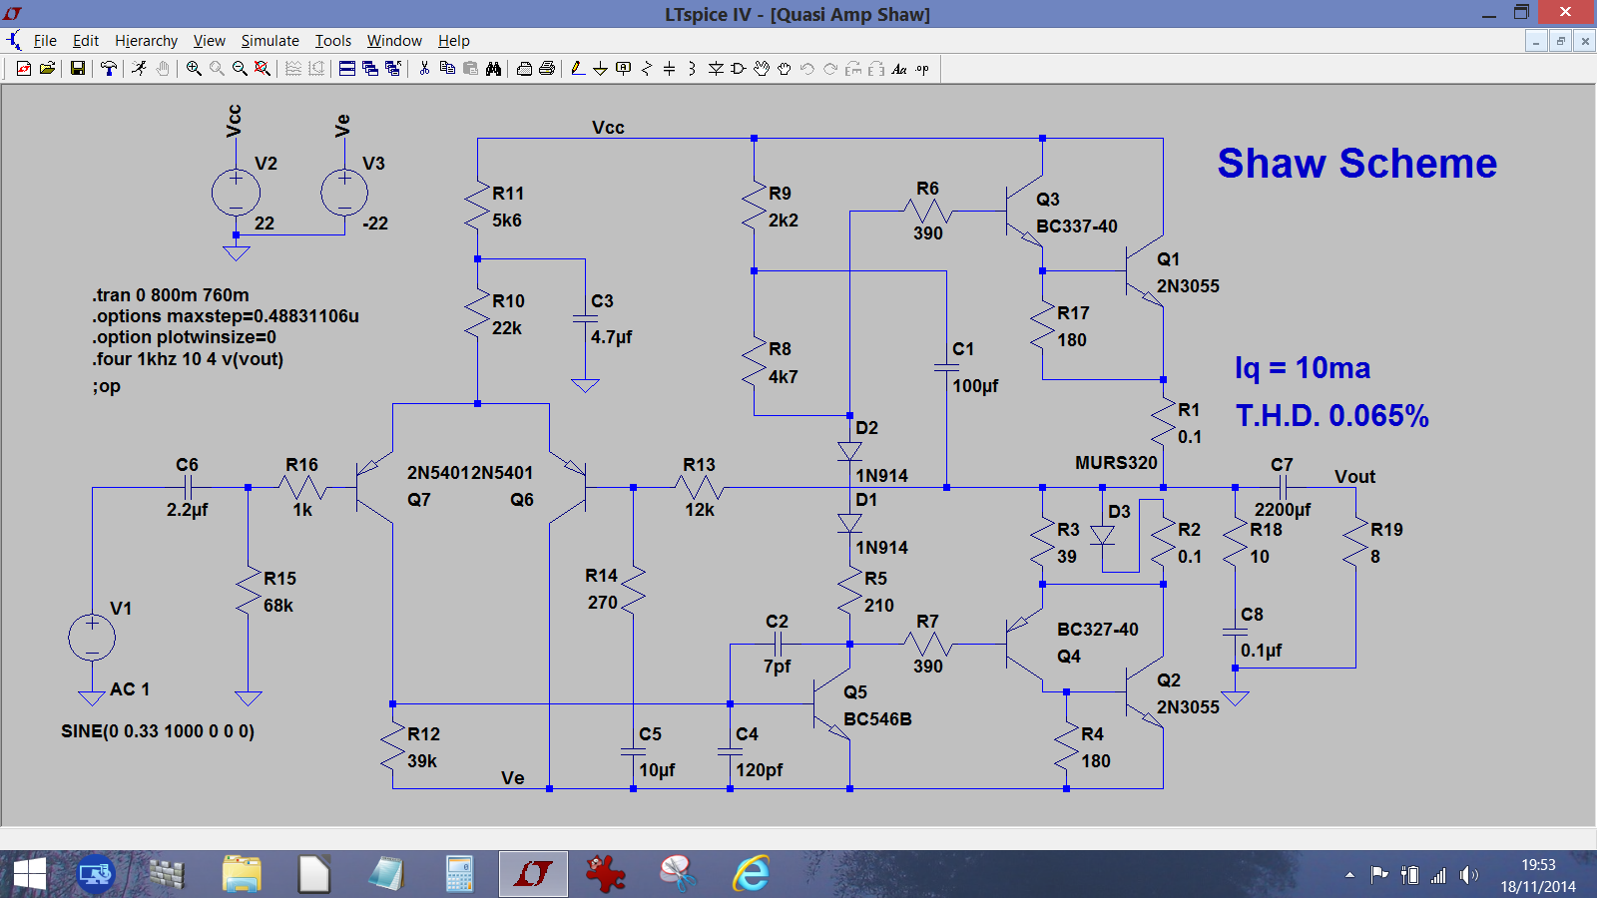Place a capacitor from the toolbar

(x=669, y=69)
